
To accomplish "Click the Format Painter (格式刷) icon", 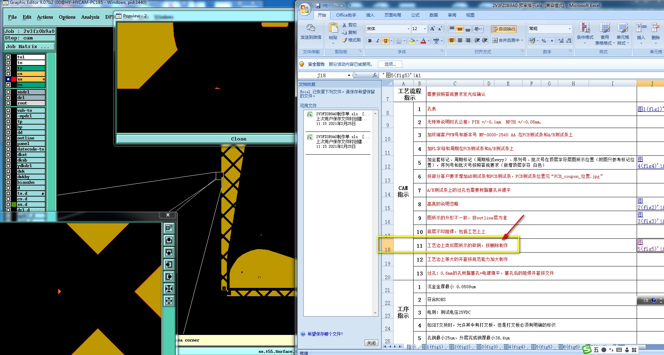I will [344, 40].
